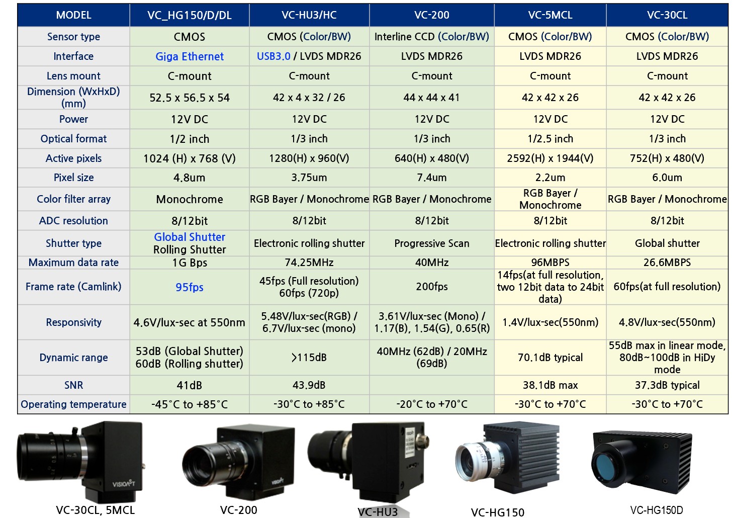The height and width of the screenshot is (518, 733).
Task: Click the blue Giga Ethernet link
Action: (x=190, y=56)
